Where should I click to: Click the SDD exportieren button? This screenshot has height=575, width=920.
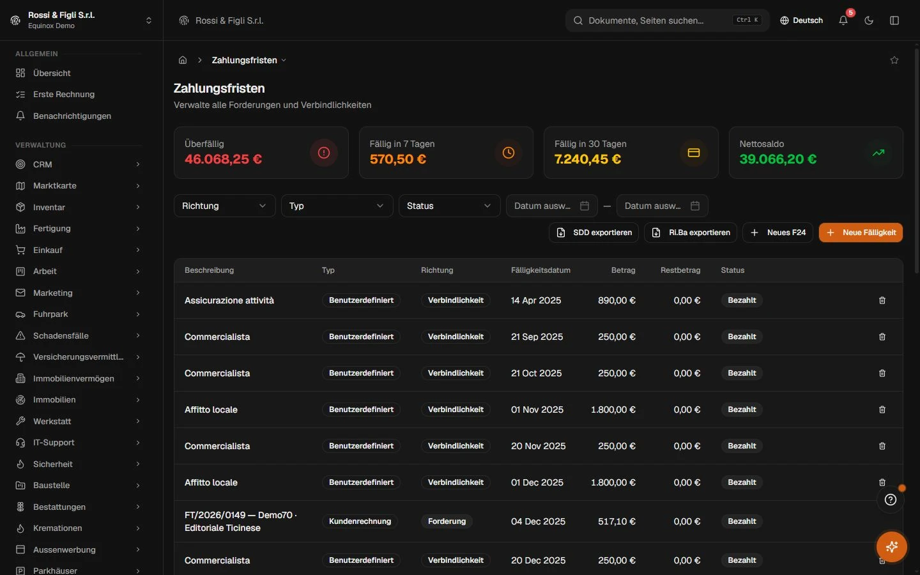594,233
